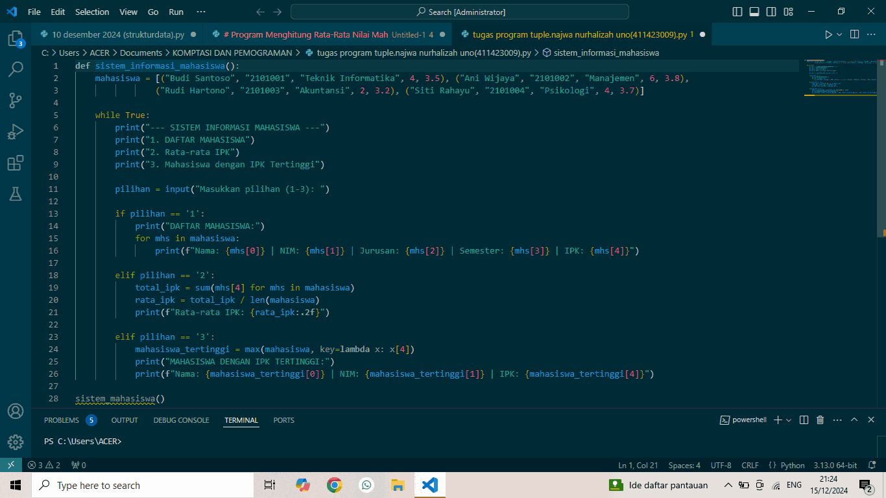Click the code minimap overview
Screen dimensions: 886x498
[x=840, y=77]
